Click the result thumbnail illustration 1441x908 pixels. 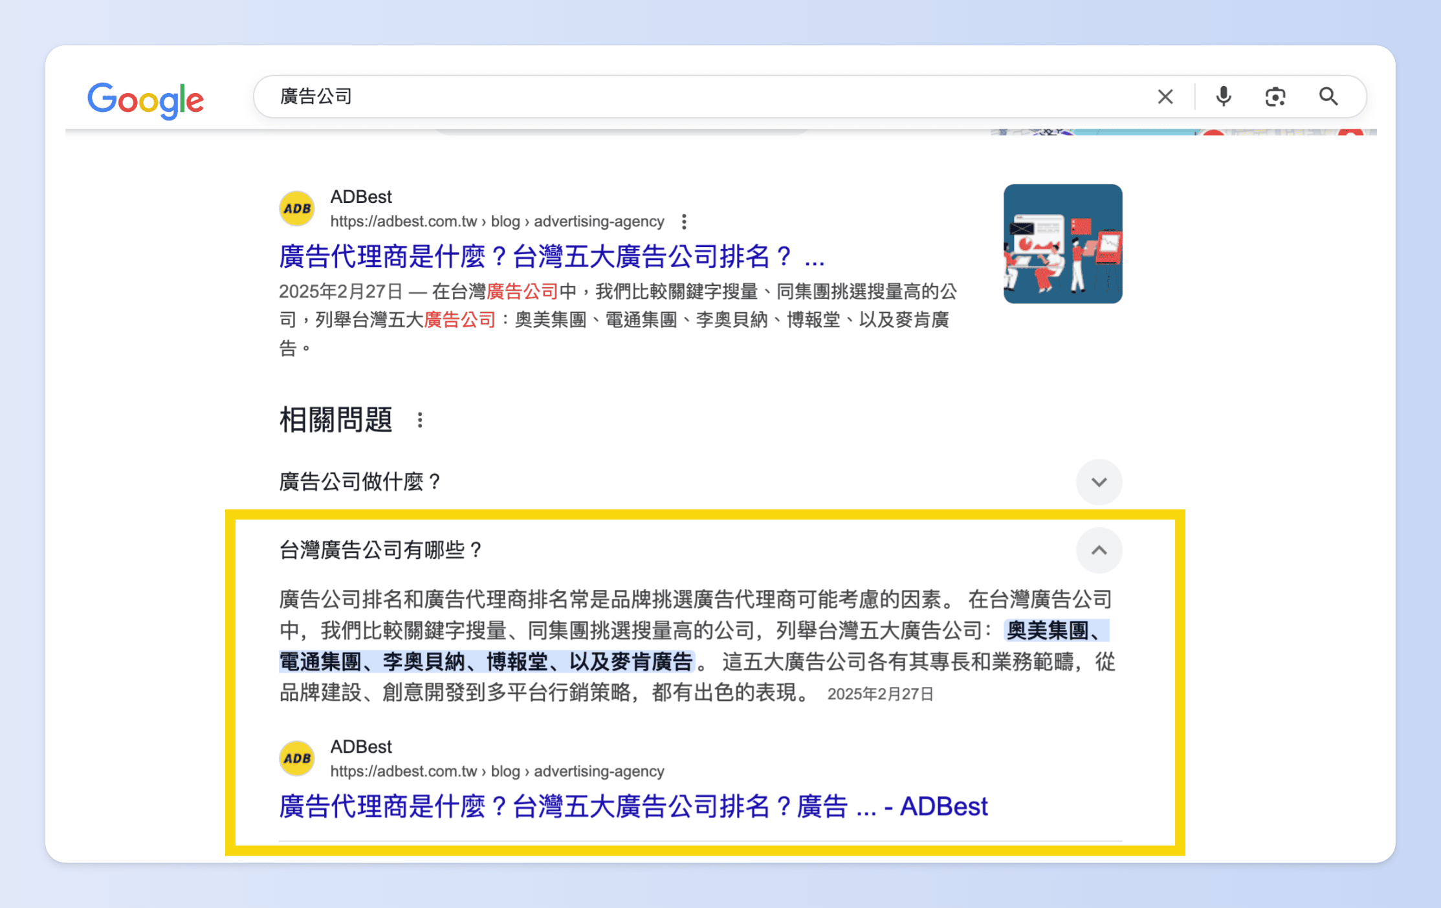tap(1062, 243)
